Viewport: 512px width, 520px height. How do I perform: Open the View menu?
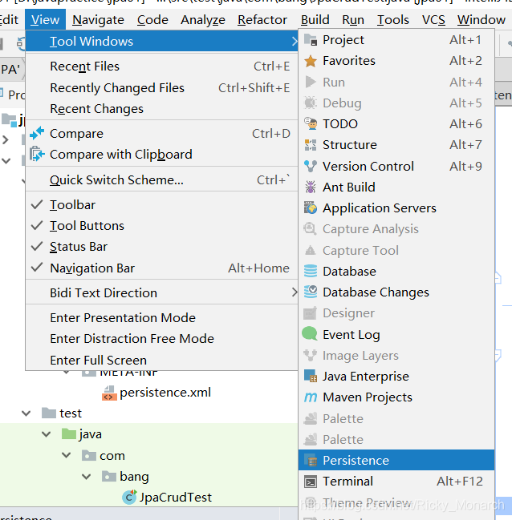click(x=45, y=20)
